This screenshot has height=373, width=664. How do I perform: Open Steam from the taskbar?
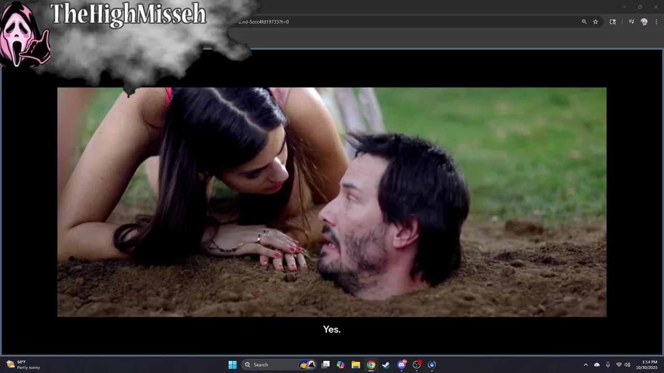click(x=386, y=365)
